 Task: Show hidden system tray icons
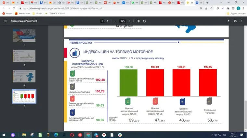[x=210, y=134]
